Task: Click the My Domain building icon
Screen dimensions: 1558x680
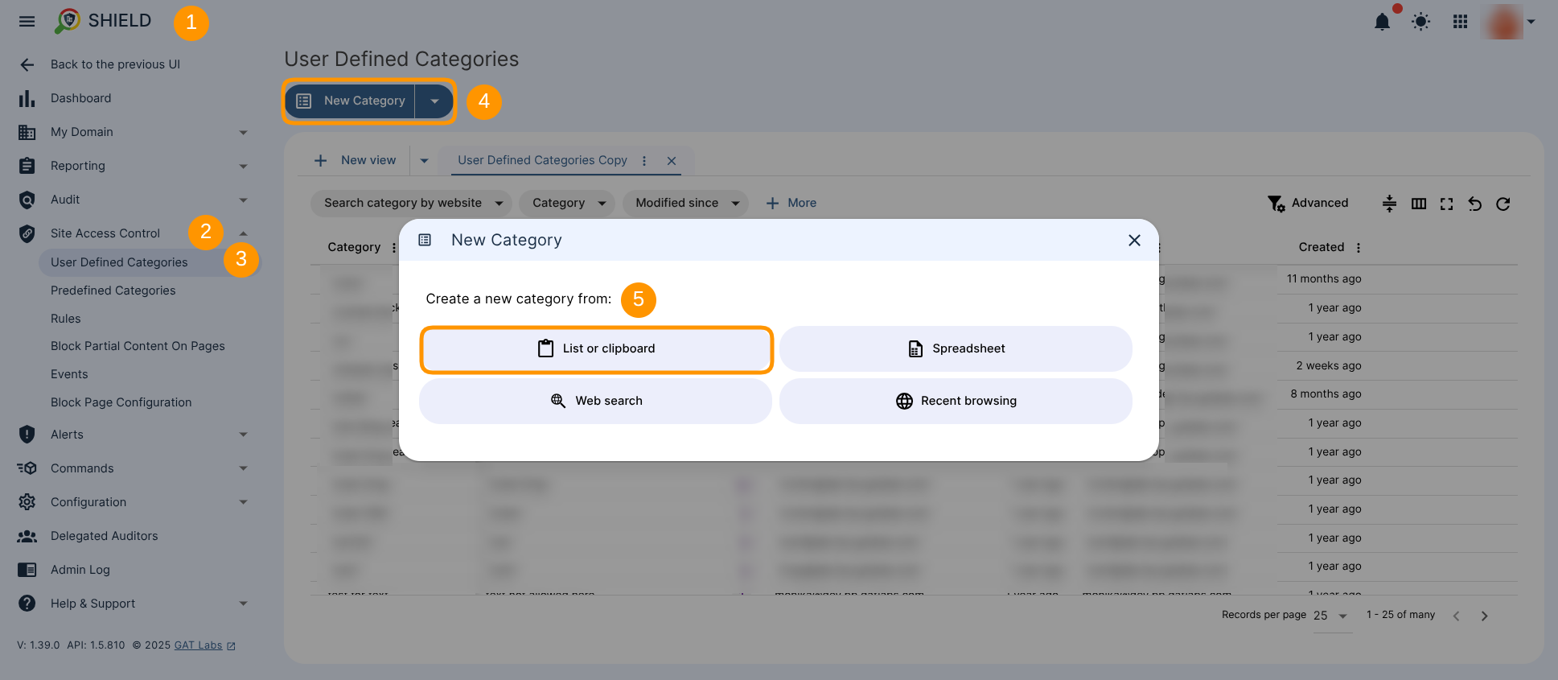Action: click(27, 132)
